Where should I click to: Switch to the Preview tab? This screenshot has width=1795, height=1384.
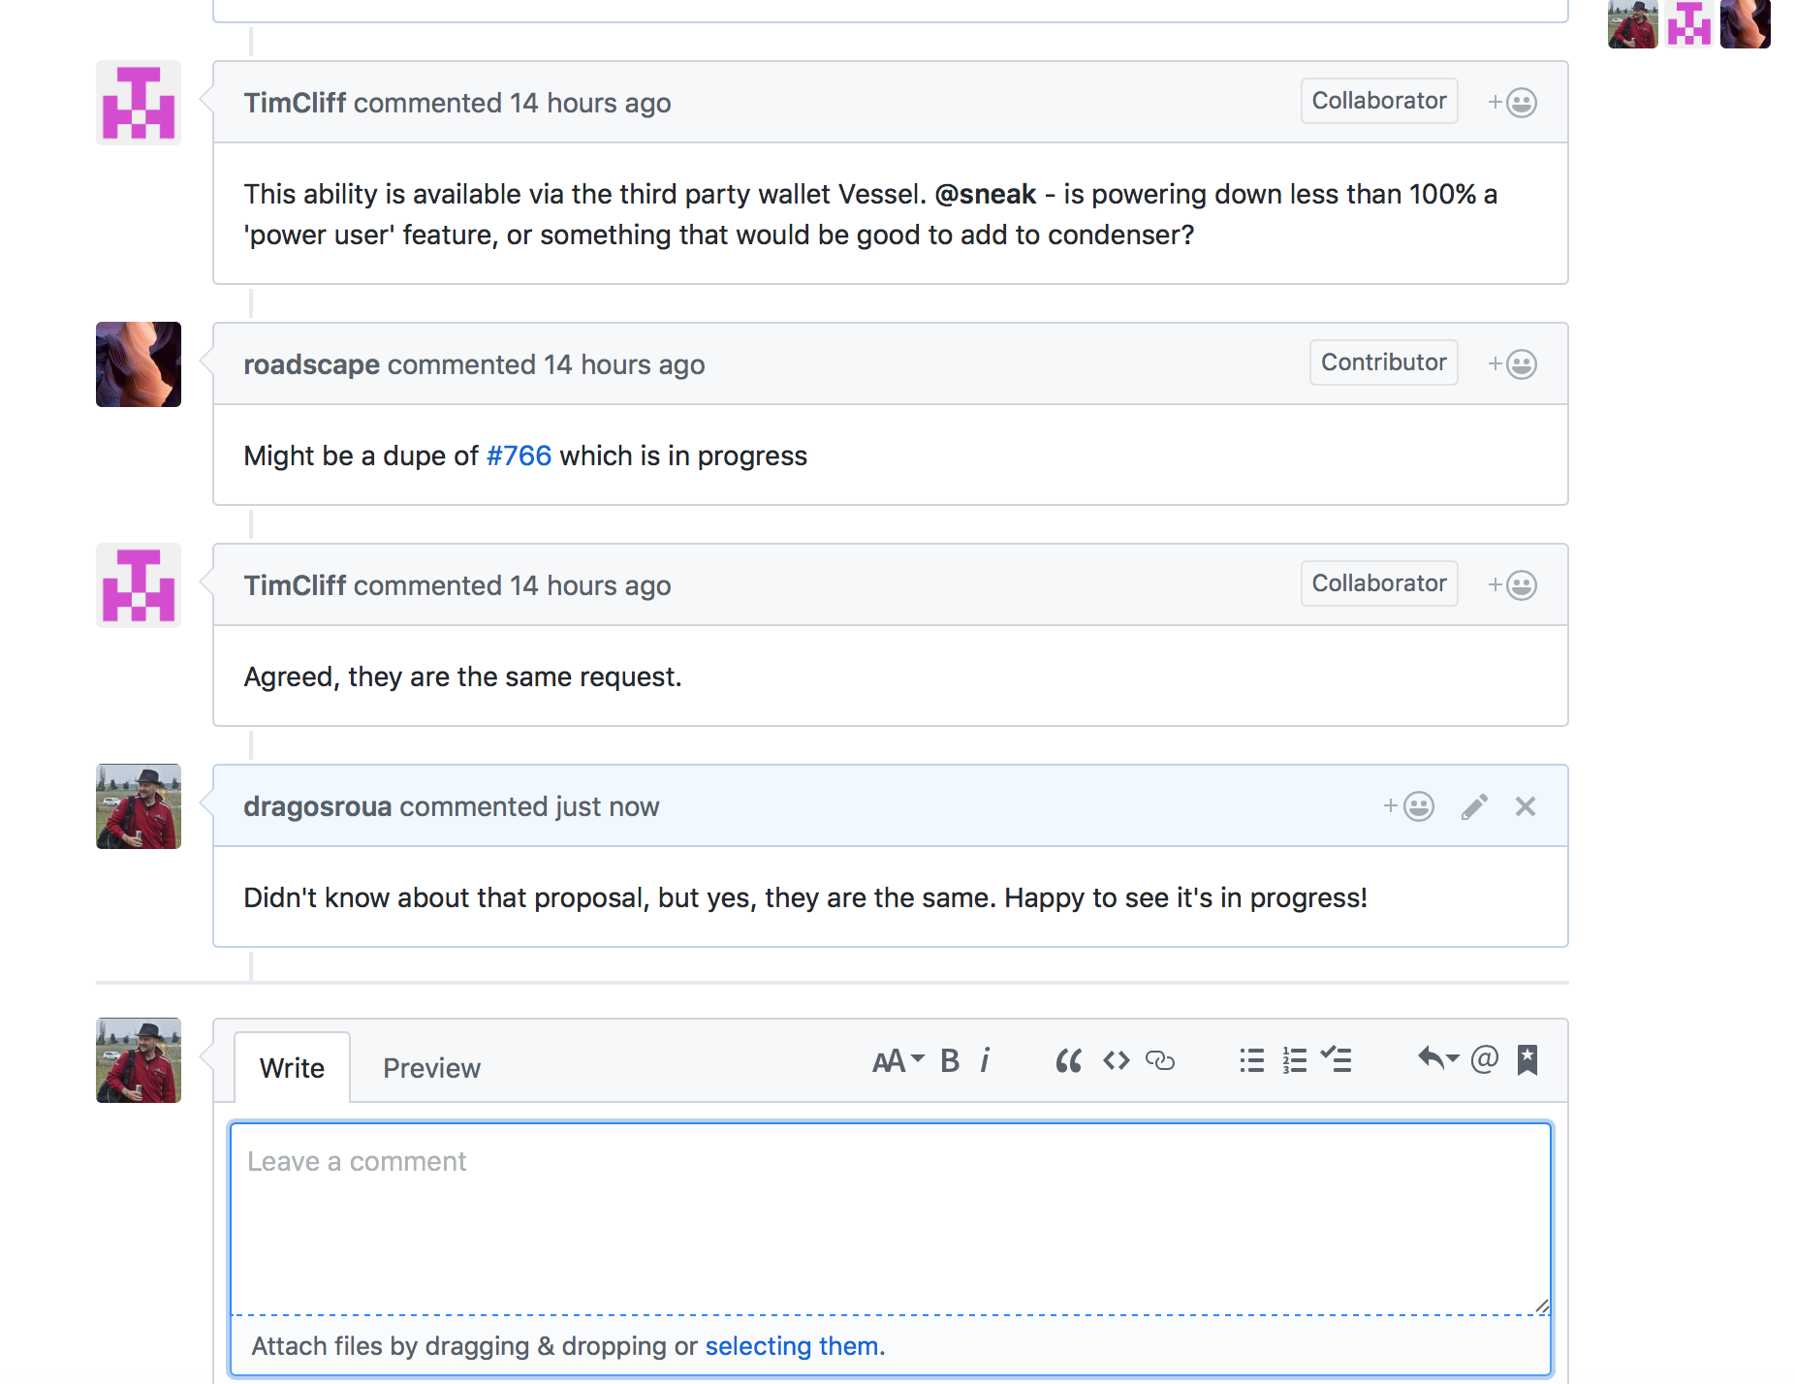click(x=431, y=1068)
